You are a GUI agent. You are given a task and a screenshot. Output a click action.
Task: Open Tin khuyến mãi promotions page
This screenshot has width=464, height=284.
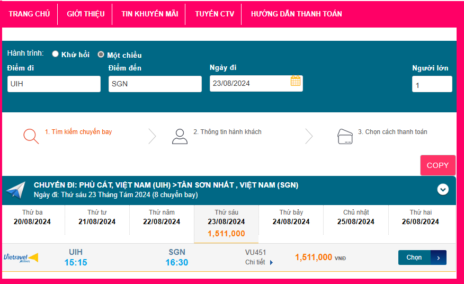pyautogui.click(x=149, y=14)
